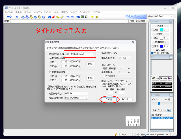Click the キャンセル button
181x139 pixels.
125,99
